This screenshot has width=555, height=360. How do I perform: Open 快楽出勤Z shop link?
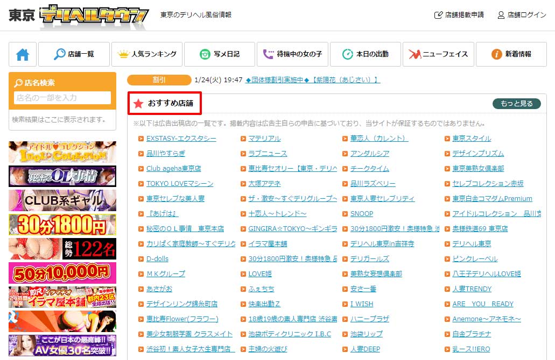pyautogui.click(x=264, y=304)
